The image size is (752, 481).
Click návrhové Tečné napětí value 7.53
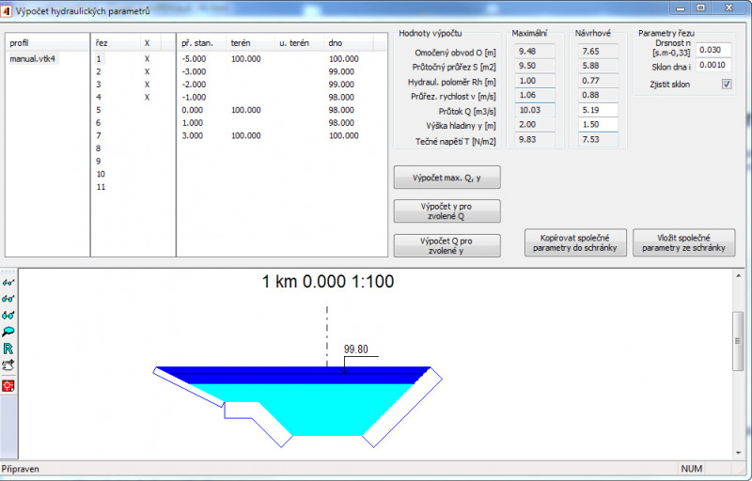(598, 139)
